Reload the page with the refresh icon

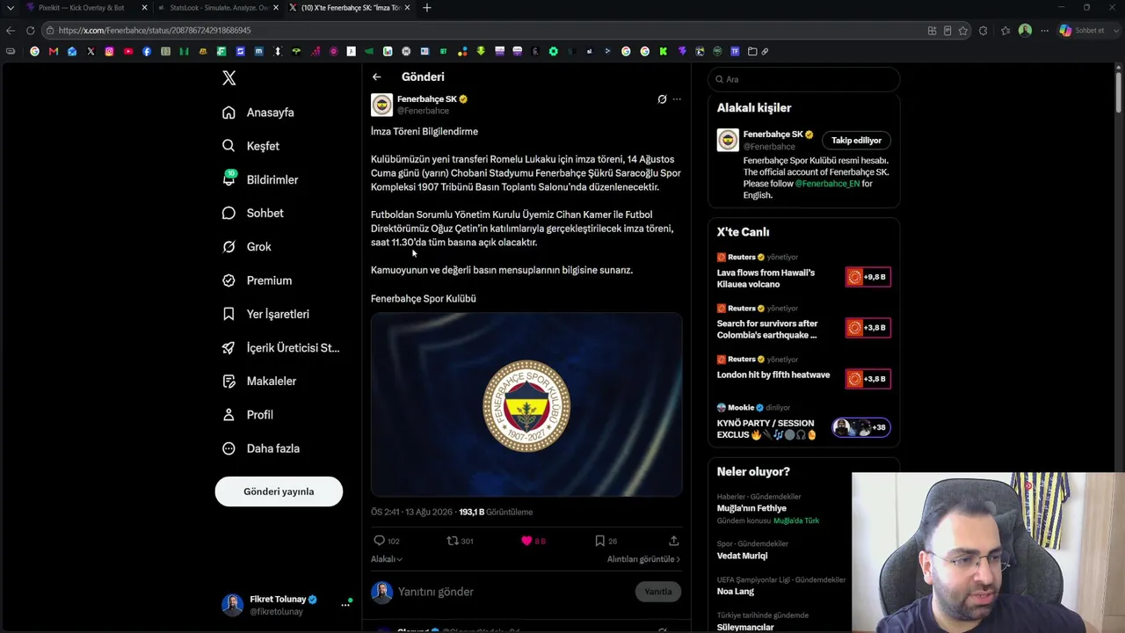pyautogui.click(x=30, y=31)
